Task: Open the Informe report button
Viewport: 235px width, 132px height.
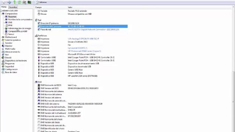Action: pos(41,2)
